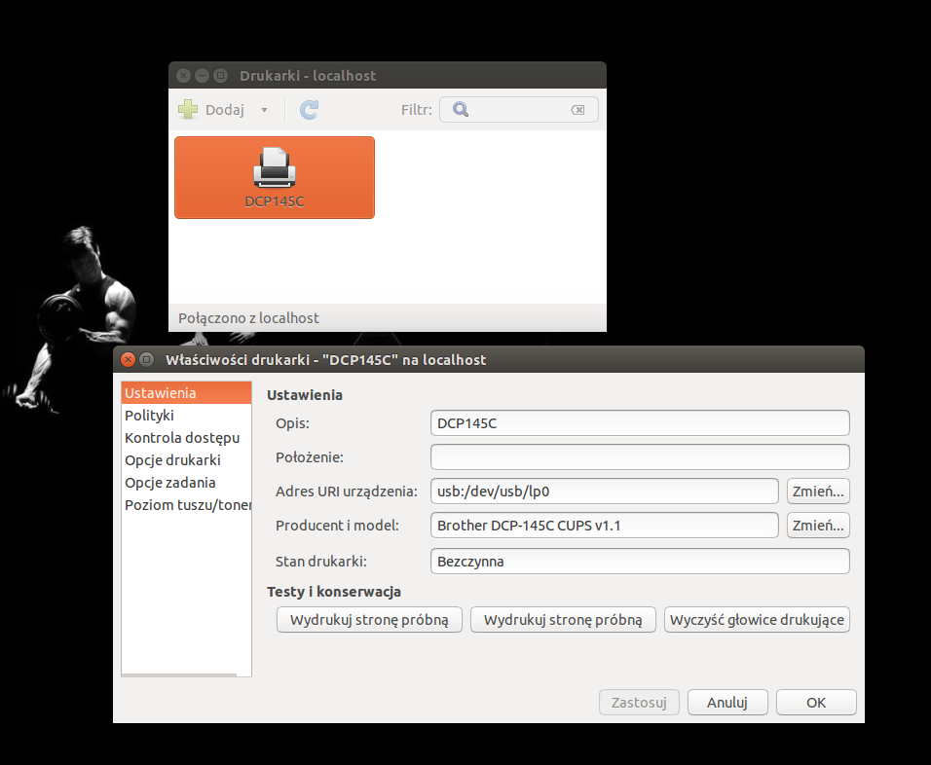Click the Opis text field
The image size is (931, 765).
tap(640, 423)
